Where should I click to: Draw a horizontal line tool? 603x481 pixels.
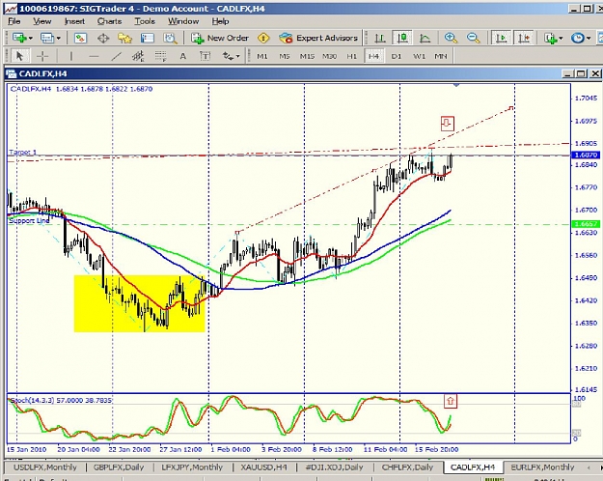(x=94, y=56)
